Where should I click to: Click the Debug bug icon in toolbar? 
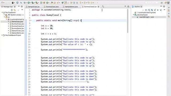25,3
